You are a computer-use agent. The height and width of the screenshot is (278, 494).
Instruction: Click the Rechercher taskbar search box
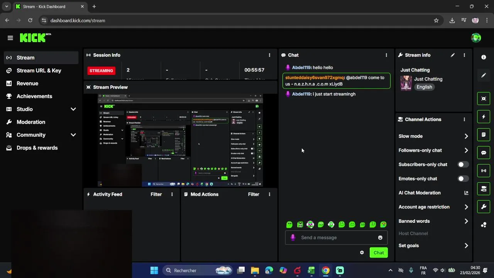198,271
